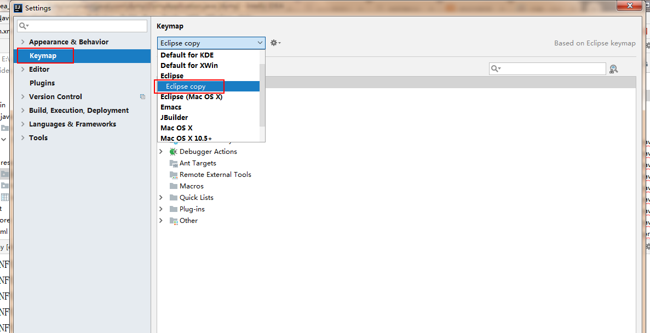The height and width of the screenshot is (333, 650).
Task: Select Eclipse (Mac OS X) keymap
Action: pos(209,96)
